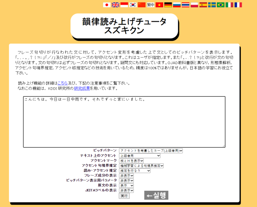Click the アクセント句境界推定 label
Screen dimensions: 257x207
[x=99, y=165]
